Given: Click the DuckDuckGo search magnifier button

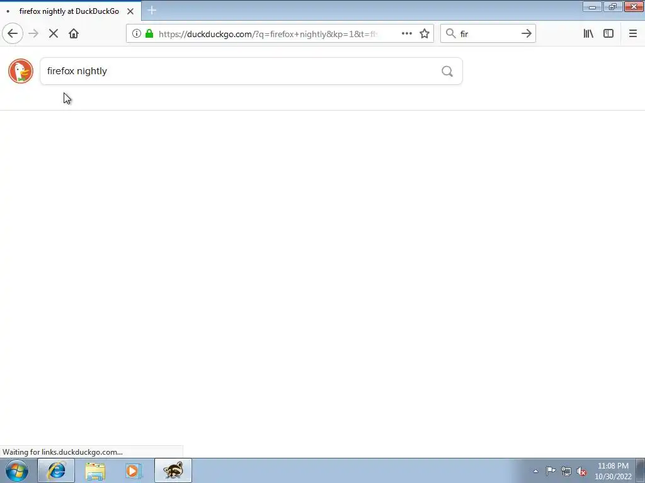Looking at the screenshot, I should click(x=448, y=72).
